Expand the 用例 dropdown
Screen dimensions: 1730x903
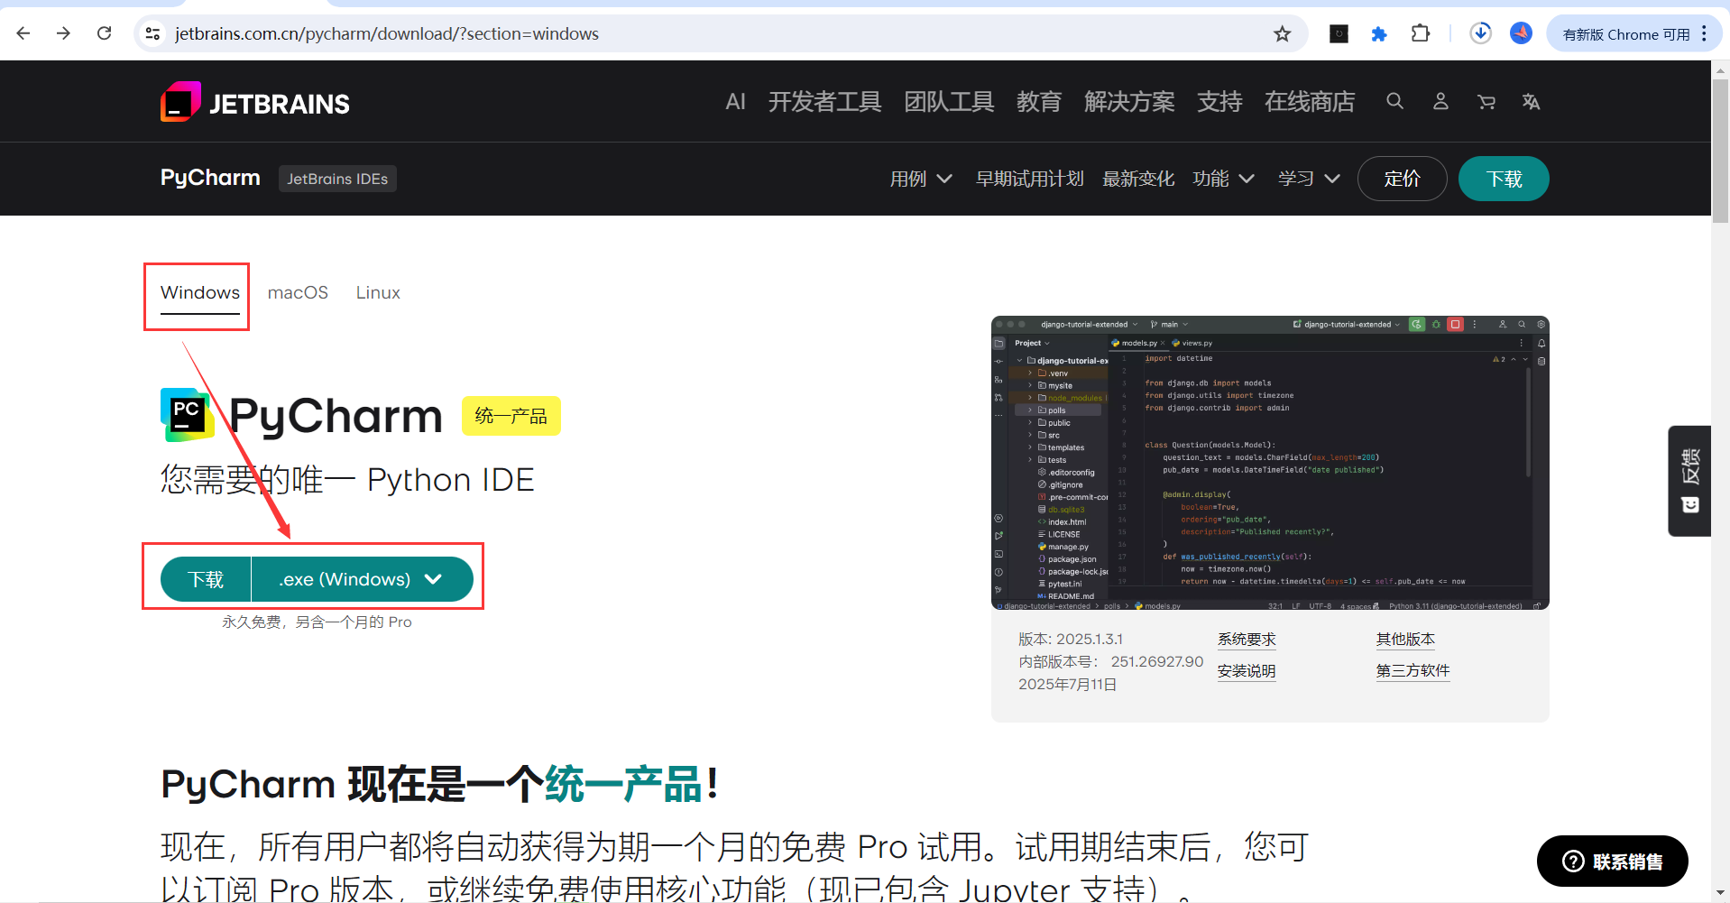[921, 179]
